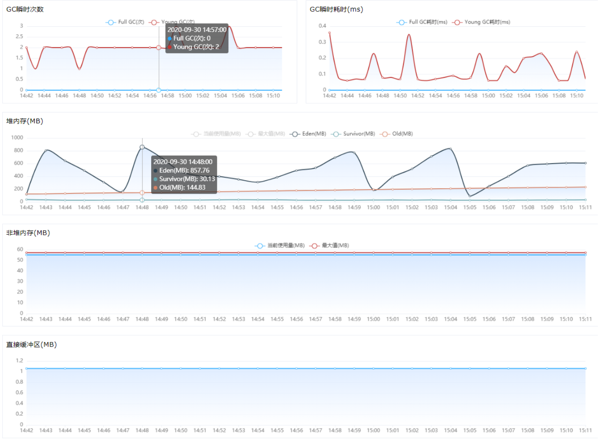This screenshot has height=442, width=601.
Task: Click 1.2 on direct buffer y-axis
Action: (x=19, y=361)
